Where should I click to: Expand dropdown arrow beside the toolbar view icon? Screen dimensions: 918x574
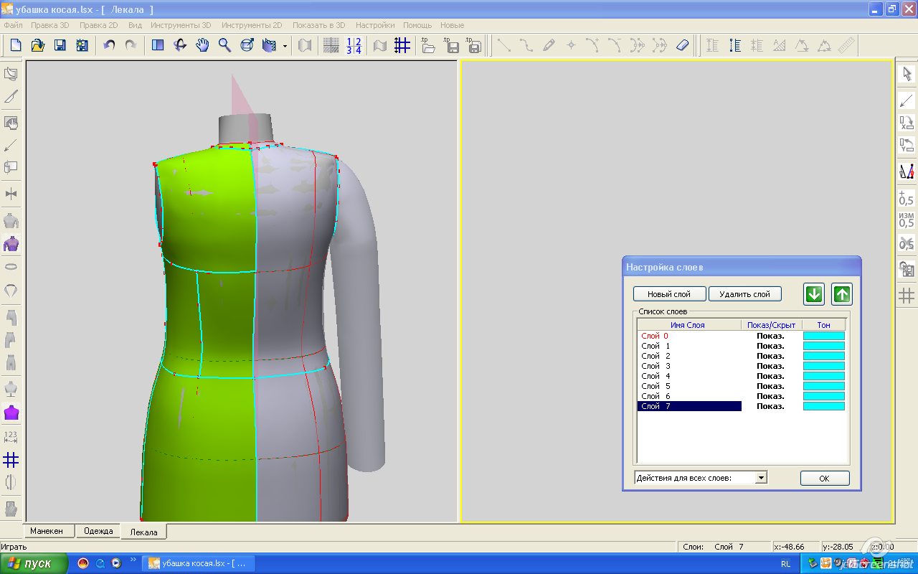[285, 46]
